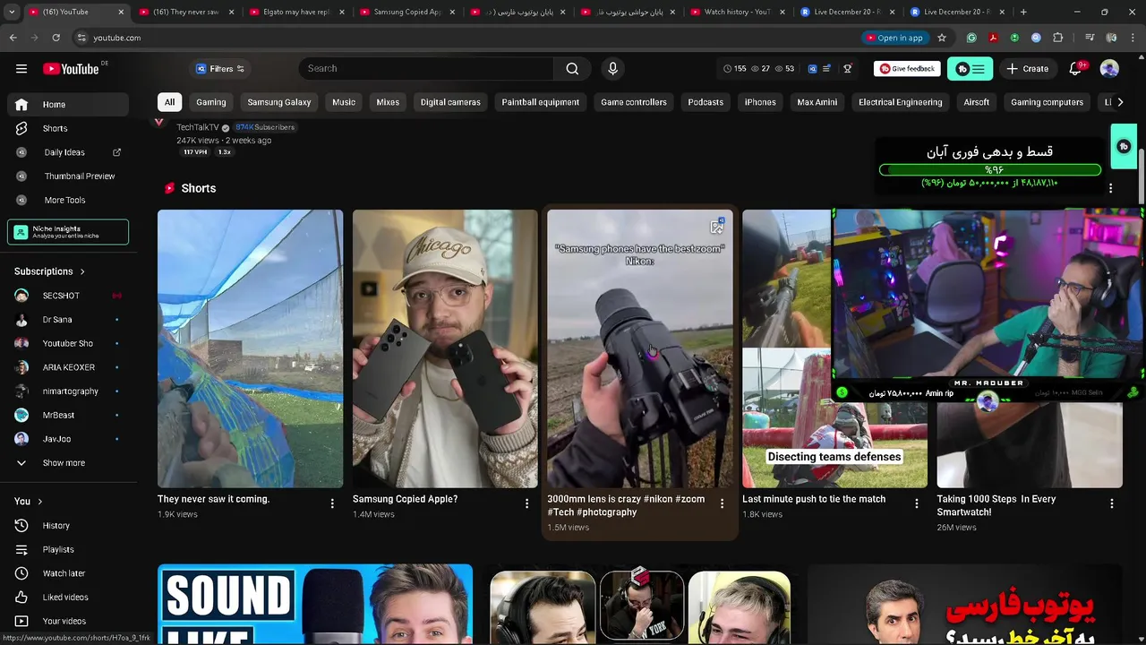Viewport: 1146px width, 645px height.
Task: Click the list icon beside vidIQ stats
Action: (x=826, y=69)
